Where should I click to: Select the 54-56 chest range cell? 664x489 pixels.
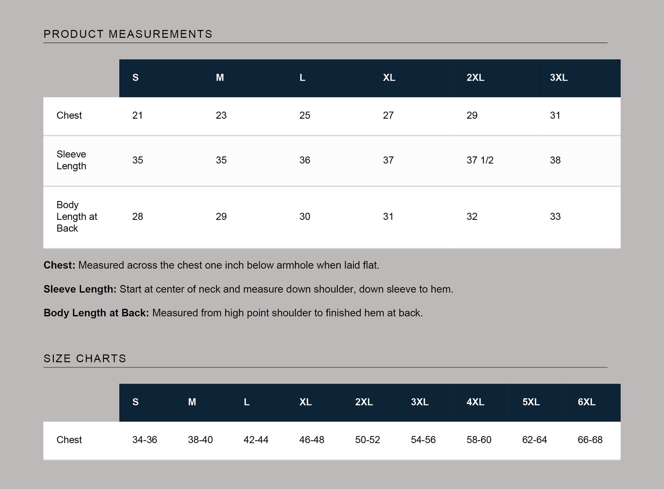tap(423, 440)
